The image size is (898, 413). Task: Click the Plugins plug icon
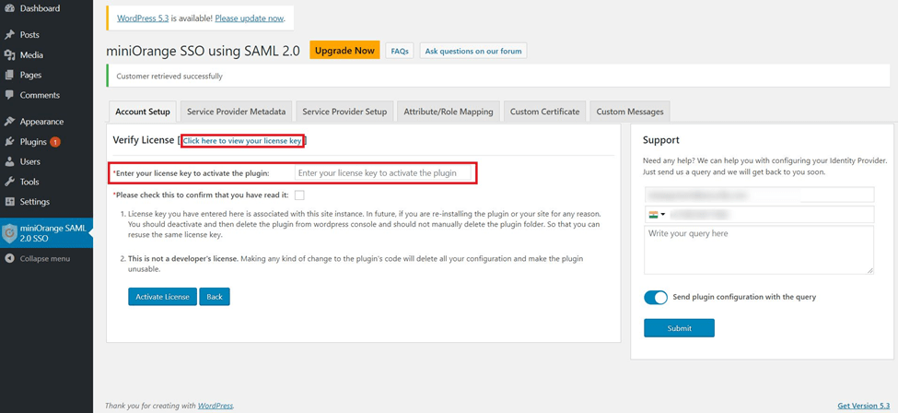pyautogui.click(x=10, y=142)
